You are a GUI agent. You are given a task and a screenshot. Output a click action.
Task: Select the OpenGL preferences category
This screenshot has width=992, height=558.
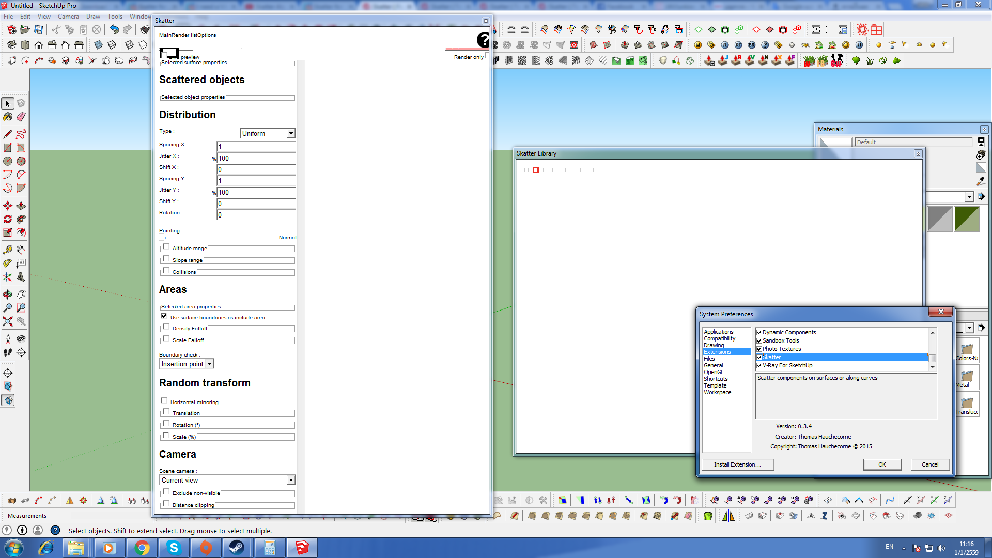[x=714, y=372]
